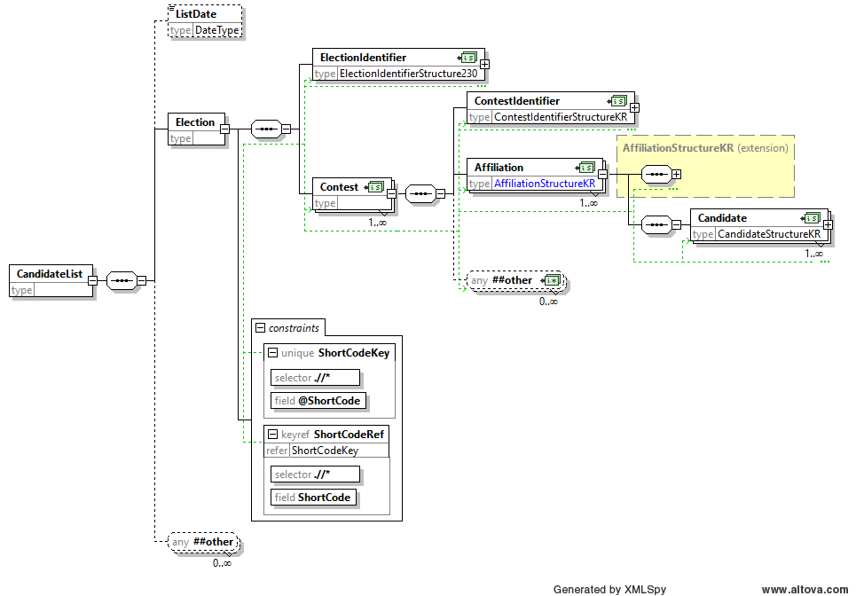Select the sequence compositor inside AffiliationStructureKR extension

click(x=656, y=174)
